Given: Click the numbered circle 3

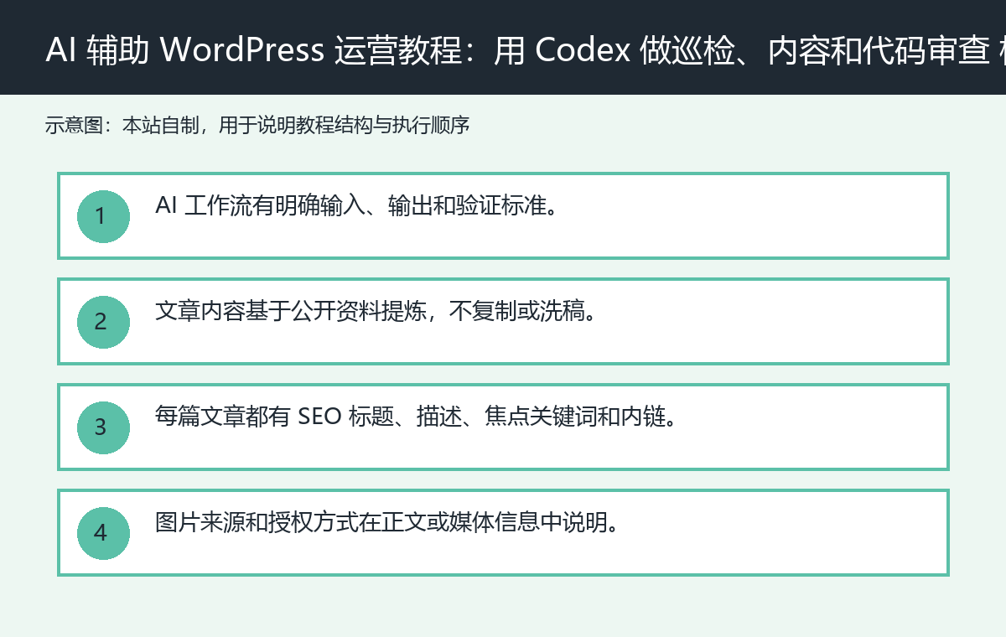Looking at the screenshot, I should click(103, 427).
